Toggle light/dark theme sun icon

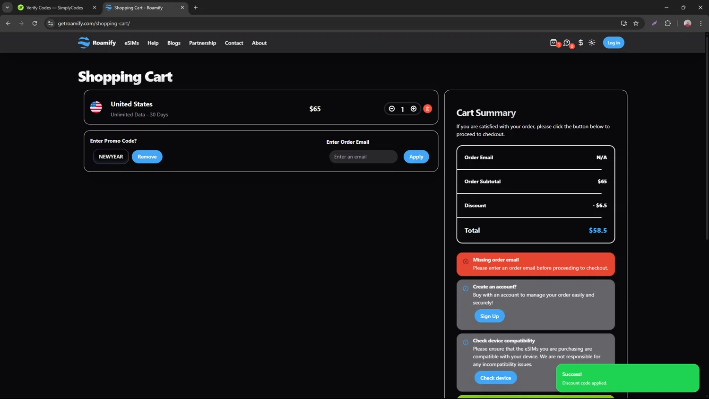click(592, 43)
